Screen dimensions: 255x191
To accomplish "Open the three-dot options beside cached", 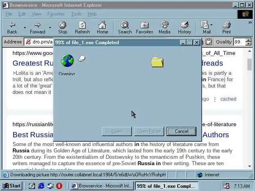I will point(215,99).
